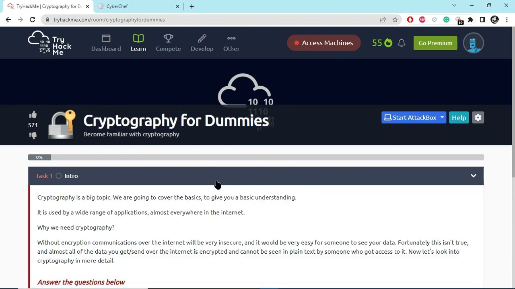Reload the current page

pyautogui.click(x=32, y=20)
